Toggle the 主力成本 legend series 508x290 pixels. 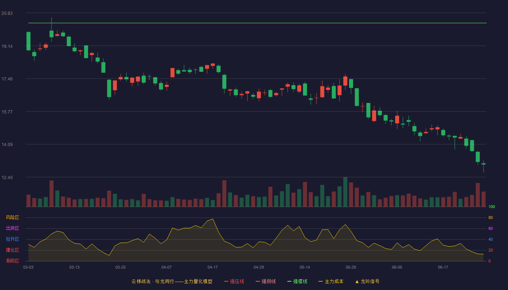331,281
